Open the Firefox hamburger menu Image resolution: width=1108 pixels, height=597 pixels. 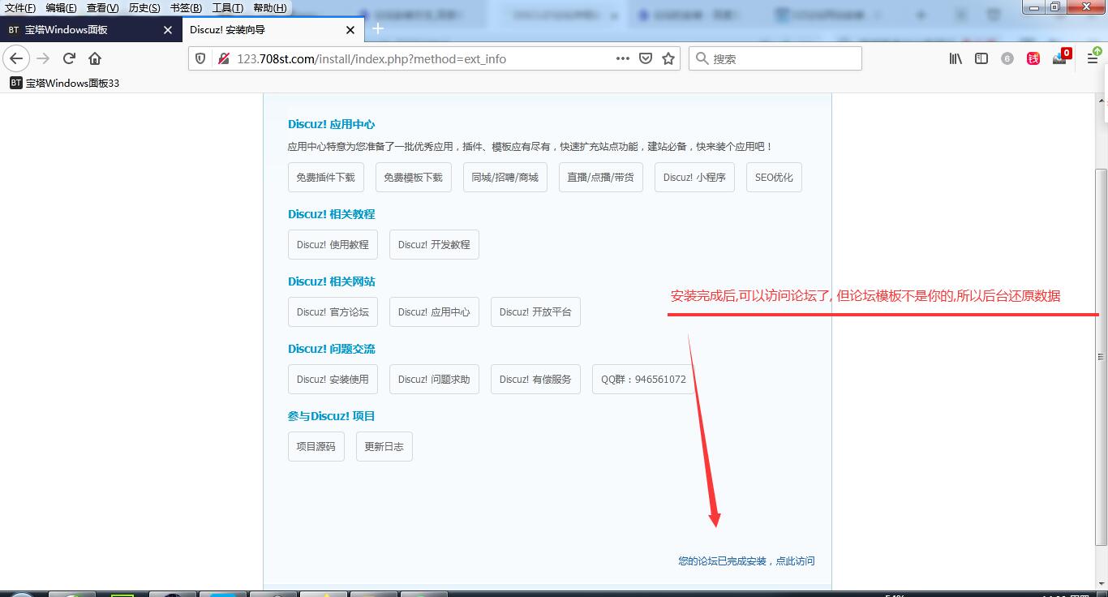1093,58
